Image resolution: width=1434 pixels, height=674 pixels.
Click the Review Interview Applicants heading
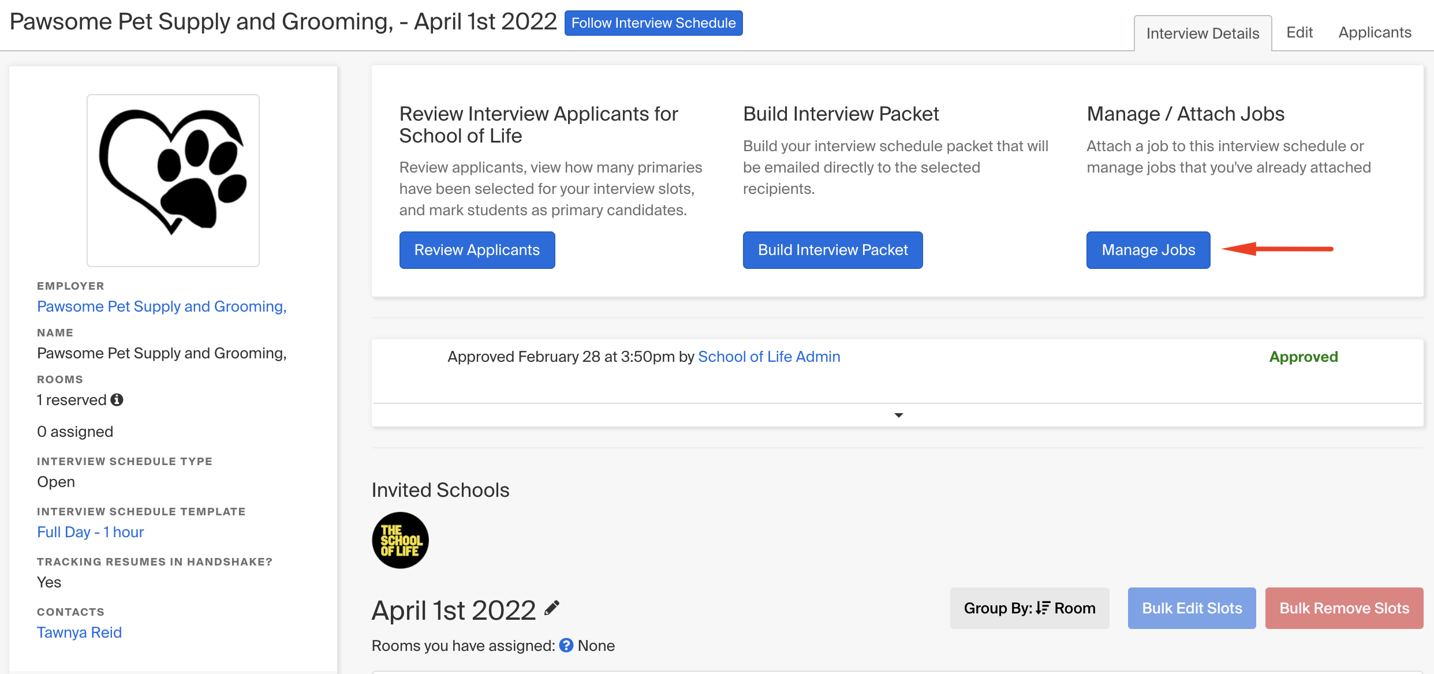[539, 125]
